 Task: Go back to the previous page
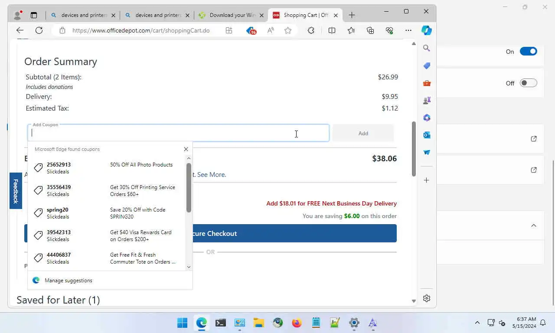click(20, 30)
